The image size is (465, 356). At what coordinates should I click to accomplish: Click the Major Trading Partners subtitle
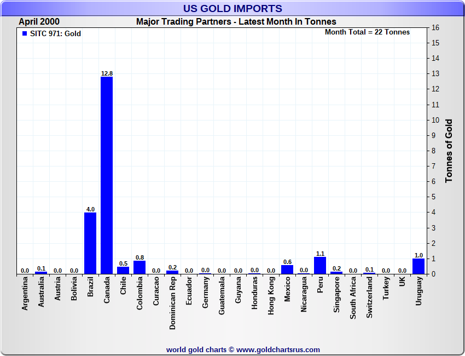(236, 22)
